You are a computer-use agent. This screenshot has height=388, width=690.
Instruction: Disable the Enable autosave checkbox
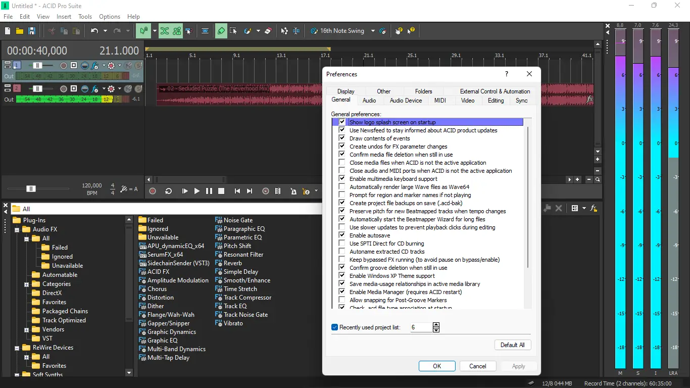[x=342, y=235]
